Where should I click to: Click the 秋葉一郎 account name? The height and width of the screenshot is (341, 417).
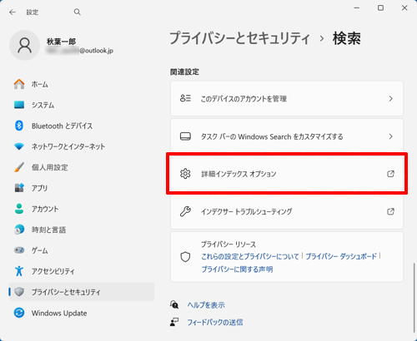[x=61, y=42]
